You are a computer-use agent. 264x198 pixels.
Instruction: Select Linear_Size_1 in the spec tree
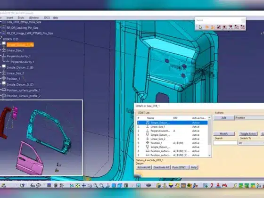[x=15, y=50]
